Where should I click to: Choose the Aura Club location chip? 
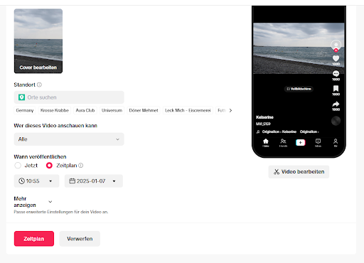click(x=85, y=110)
